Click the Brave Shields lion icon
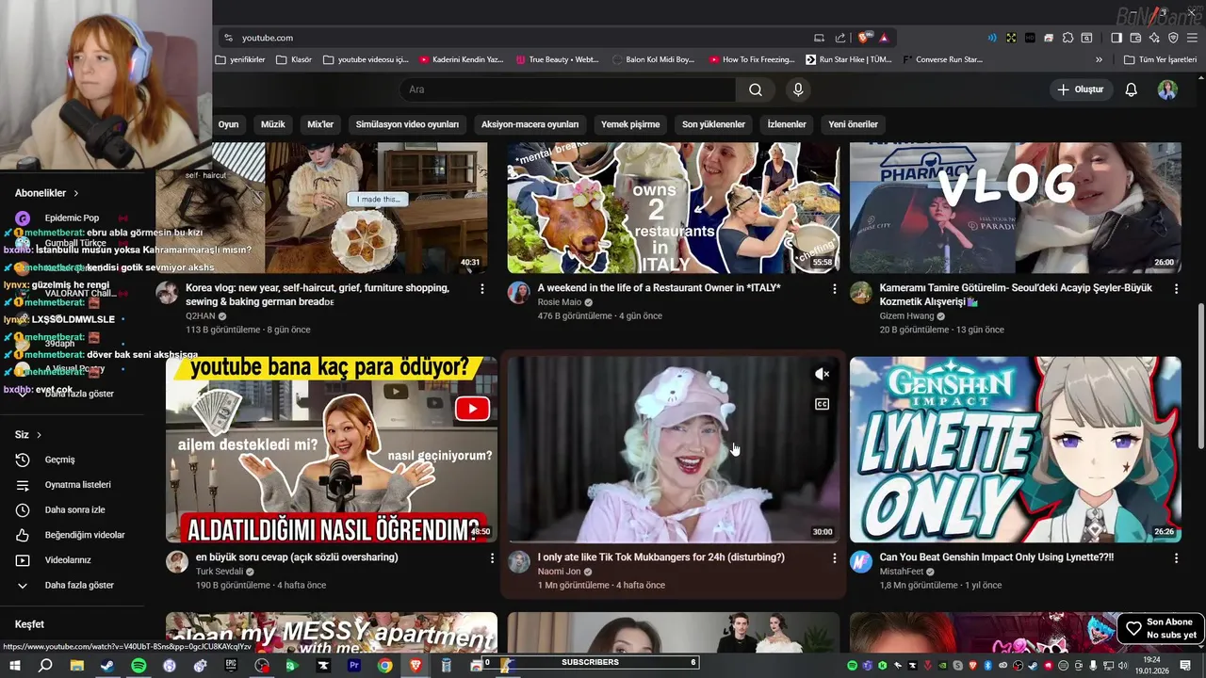1206x678 pixels. [863, 38]
